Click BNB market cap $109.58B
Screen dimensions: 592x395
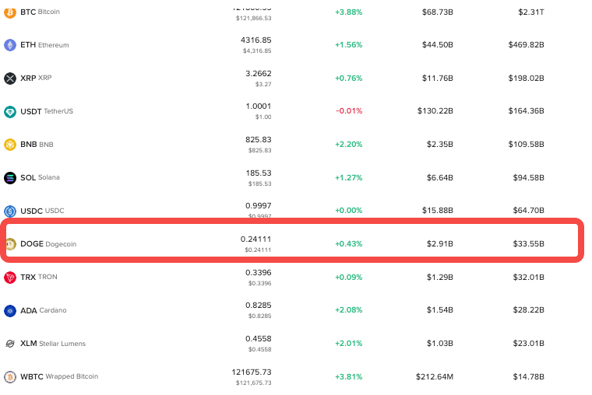pyautogui.click(x=526, y=145)
